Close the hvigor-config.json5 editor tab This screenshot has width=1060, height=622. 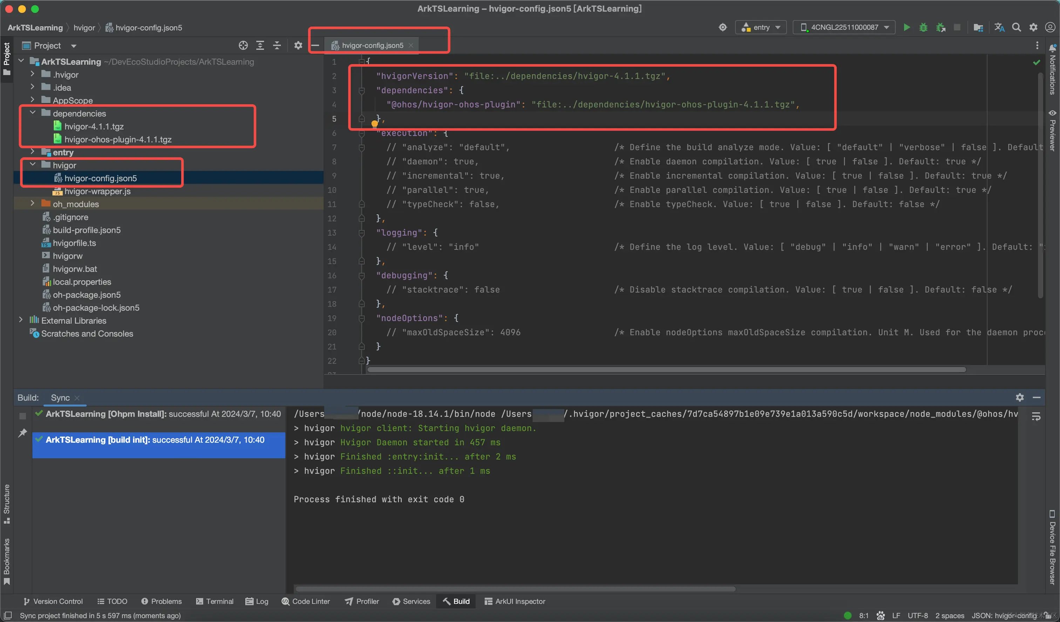coord(411,46)
